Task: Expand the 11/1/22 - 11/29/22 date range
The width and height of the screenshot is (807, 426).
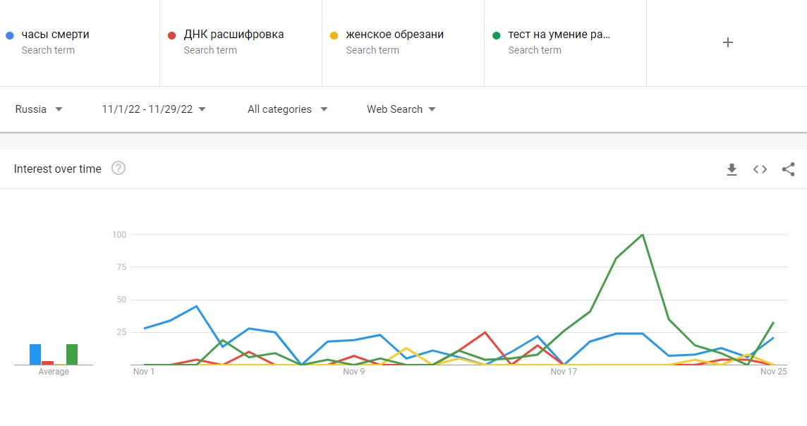Action: tap(154, 109)
